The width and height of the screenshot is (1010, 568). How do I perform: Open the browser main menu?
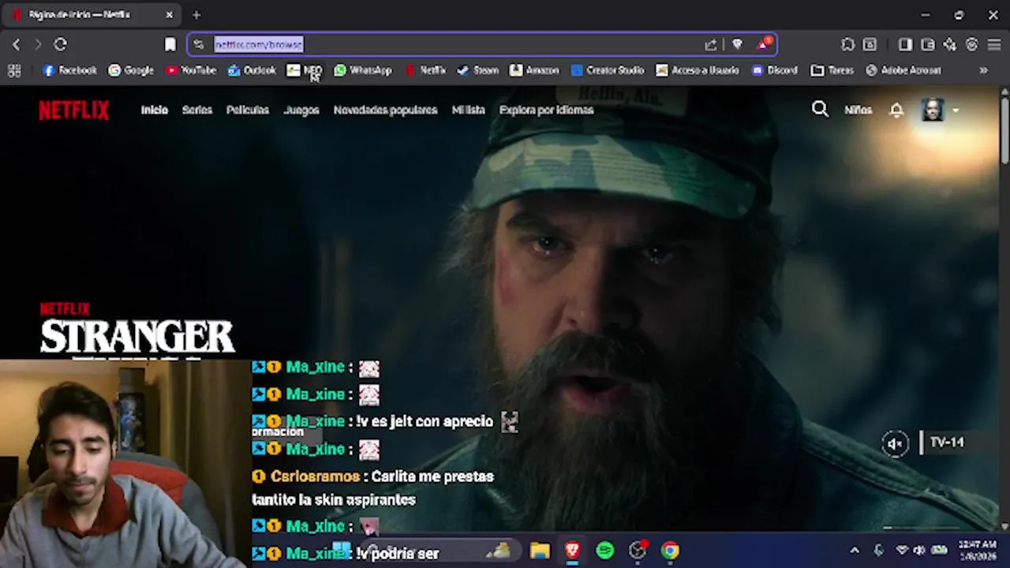coord(994,45)
